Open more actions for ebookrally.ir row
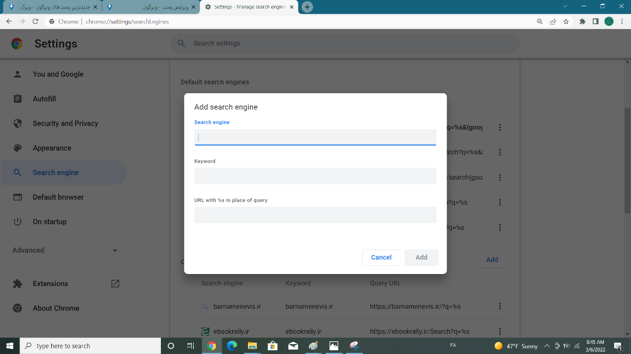 [500, 331]
